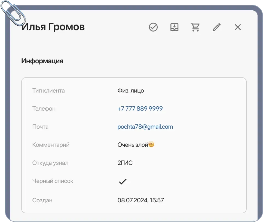Call the number +7 777 889 9999

click(x=140, y=108)
